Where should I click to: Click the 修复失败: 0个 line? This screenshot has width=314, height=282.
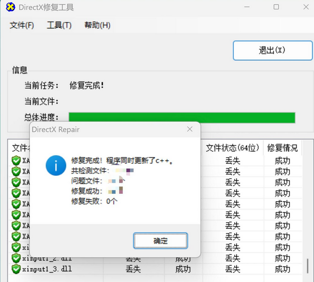coord(95,201)
